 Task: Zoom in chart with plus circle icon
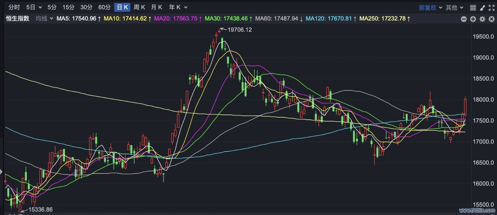(473, 19)
